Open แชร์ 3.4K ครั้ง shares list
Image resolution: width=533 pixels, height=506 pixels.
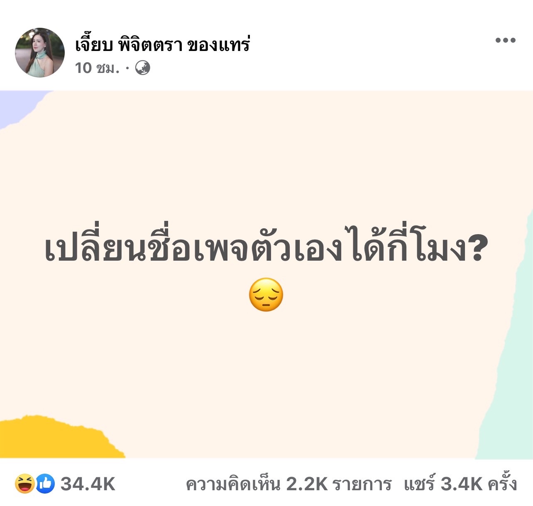(x=460, y=483)
